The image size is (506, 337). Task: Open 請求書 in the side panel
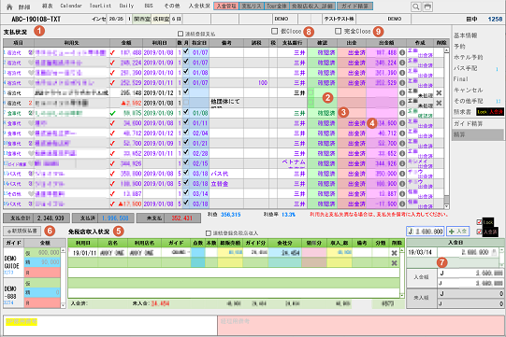pyautogui.click(x=462, y=112)
